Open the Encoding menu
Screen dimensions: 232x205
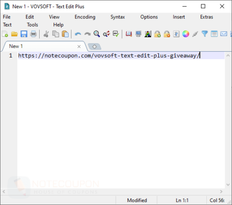85,17
